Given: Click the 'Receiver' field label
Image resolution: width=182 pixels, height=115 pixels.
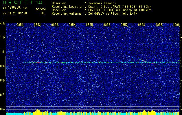Looking at the screenshot, I should coord(59,10).
